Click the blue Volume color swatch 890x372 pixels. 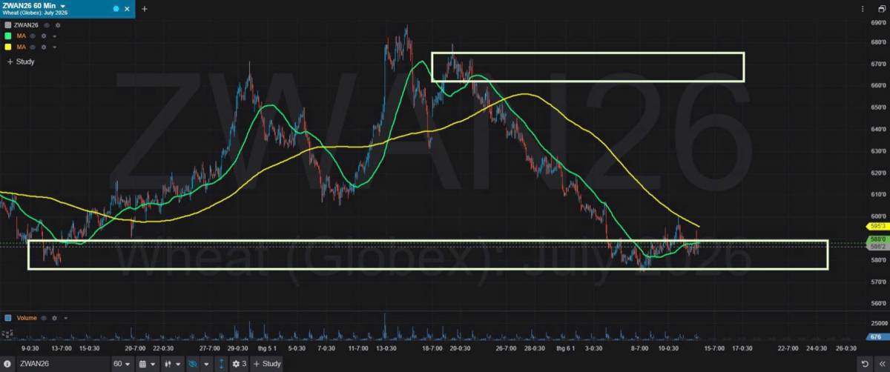[x=7, y=318]
